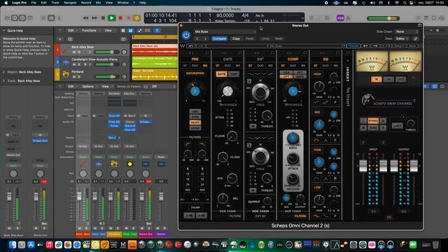The image size is (448, 252).
Task: Adjust the master volume slider in control bar
Action: pos(384,18)
